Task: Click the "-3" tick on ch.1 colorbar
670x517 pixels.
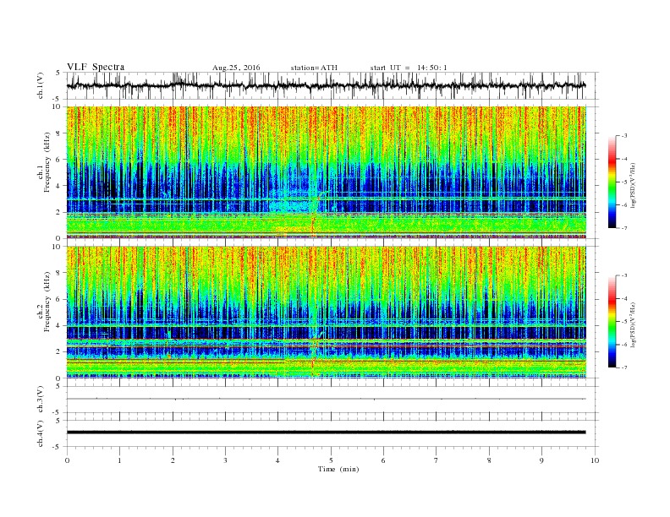Action: (624, 136)
